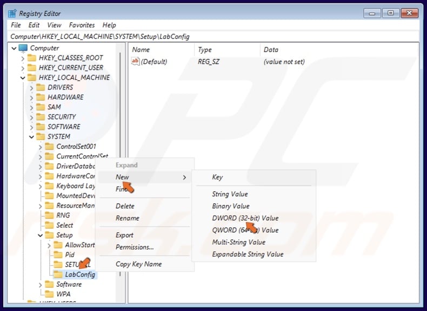Image resolution: width=427 pixels, height=311 pixels.
Task: Collapse HKEY_LOCAL_MACHINE tree node
Action: [23, 78]
